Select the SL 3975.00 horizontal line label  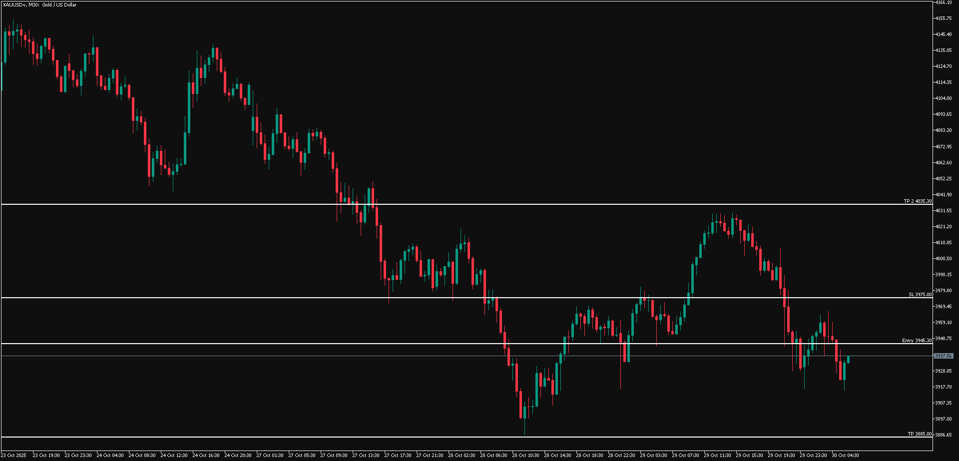coord(920,295)
